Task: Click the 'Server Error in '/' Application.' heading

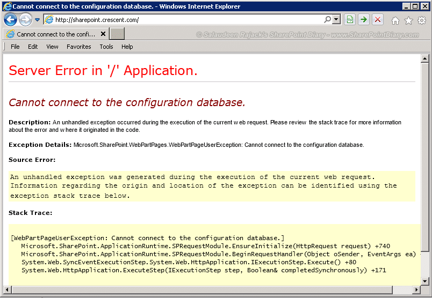Action: [x=103, y=71]
